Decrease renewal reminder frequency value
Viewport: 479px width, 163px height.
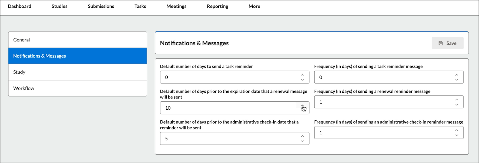pos(457,104)
